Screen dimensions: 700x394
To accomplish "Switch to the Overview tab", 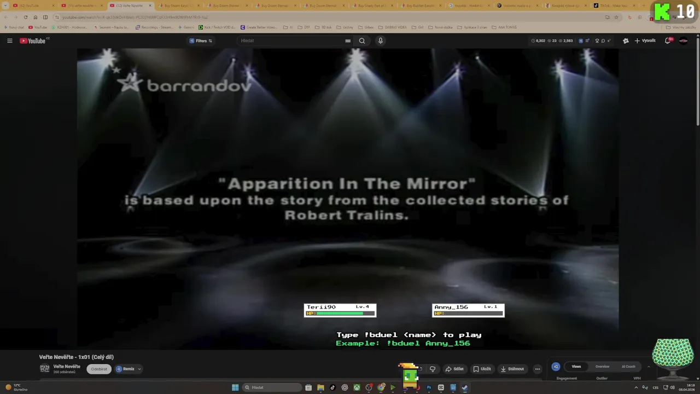I will point(602,367).
